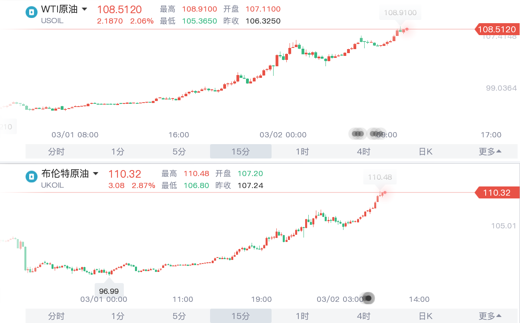Switch WTI chart to 日K view
The width and height of the screenshot is (520, 323).
coord(426,151)
